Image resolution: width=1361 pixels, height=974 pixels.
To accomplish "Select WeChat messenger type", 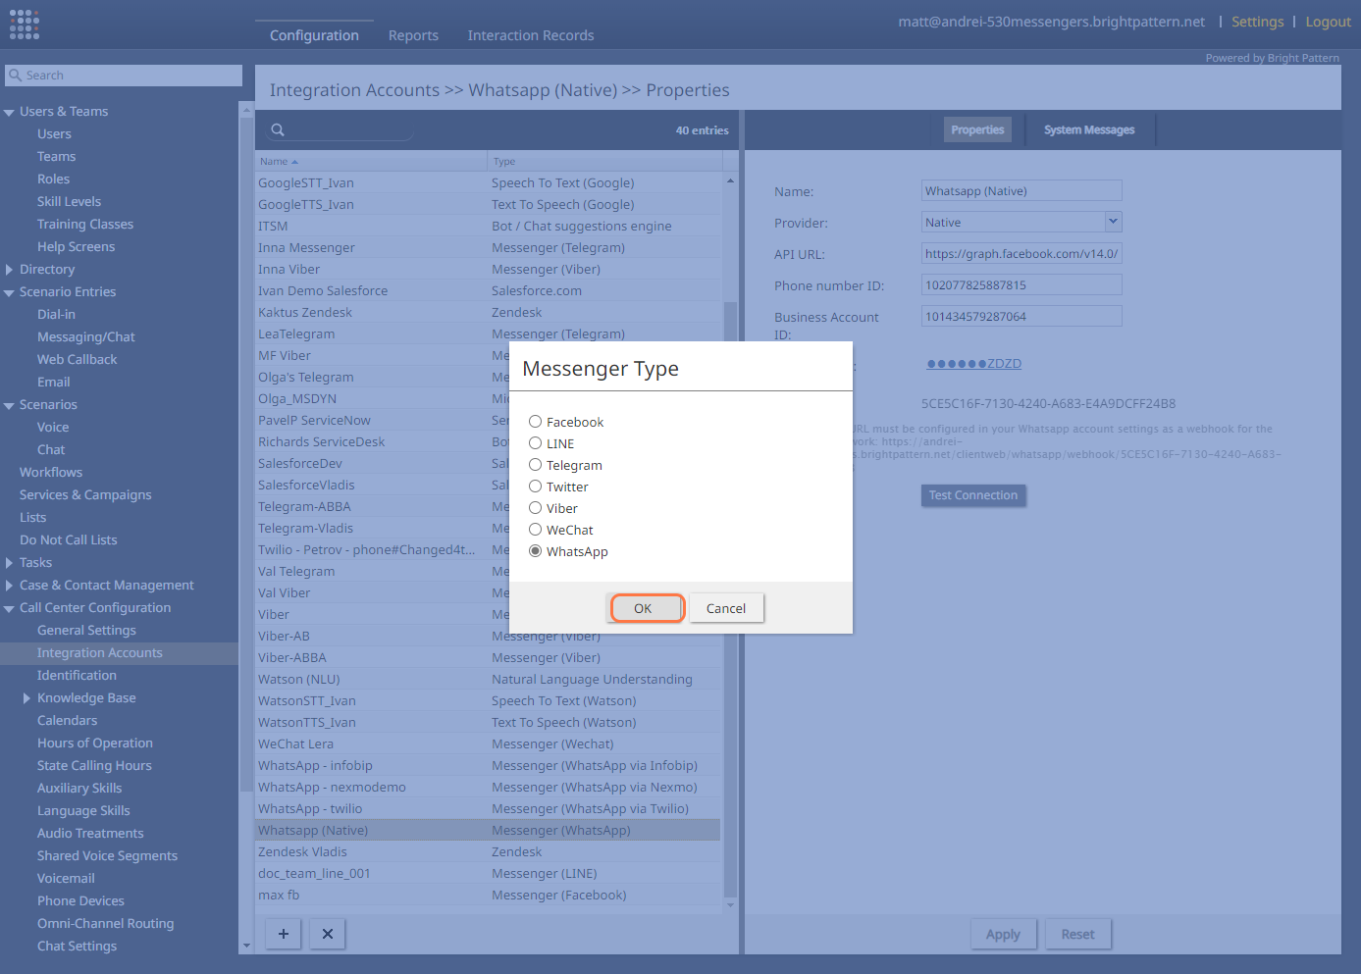I will [535, 530].
